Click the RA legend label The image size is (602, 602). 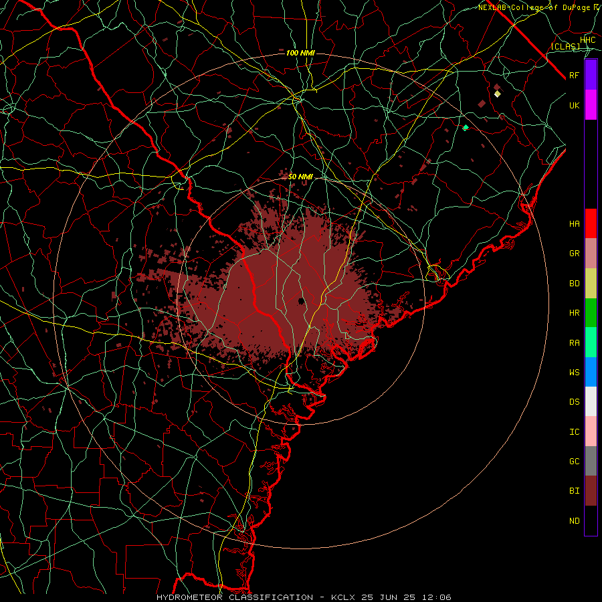(x=575, y=343)
